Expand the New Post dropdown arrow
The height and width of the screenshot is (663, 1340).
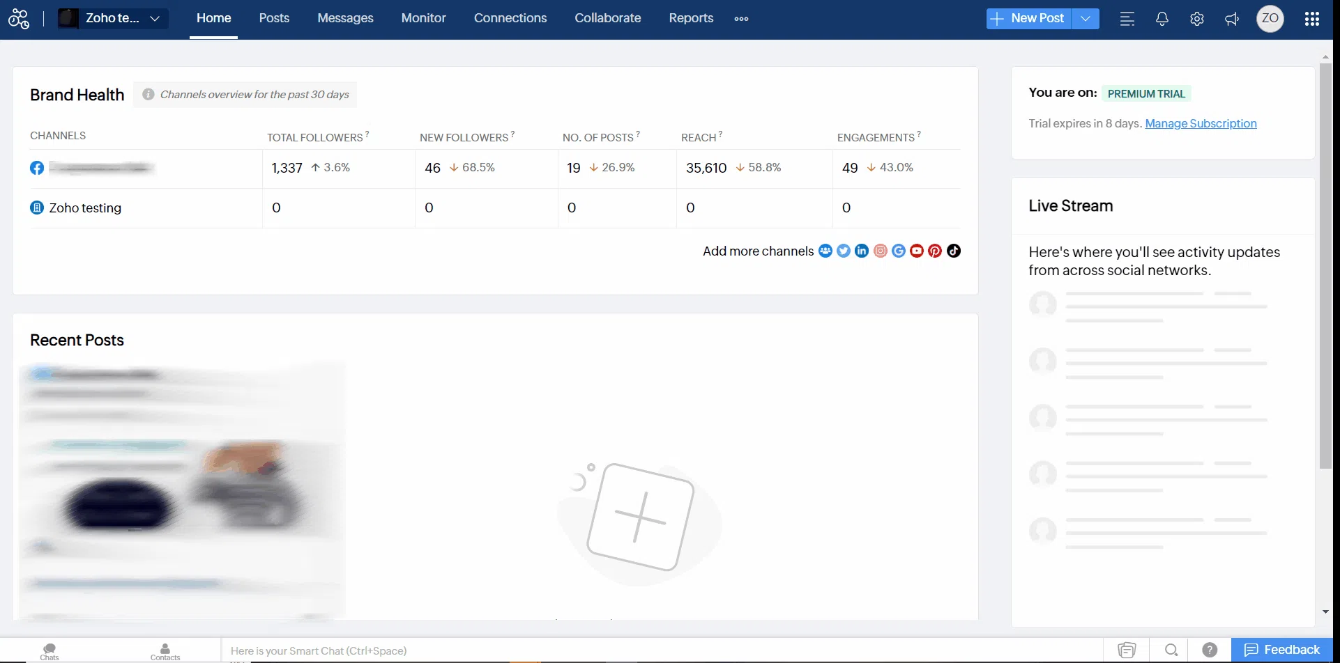point(1086,19)
